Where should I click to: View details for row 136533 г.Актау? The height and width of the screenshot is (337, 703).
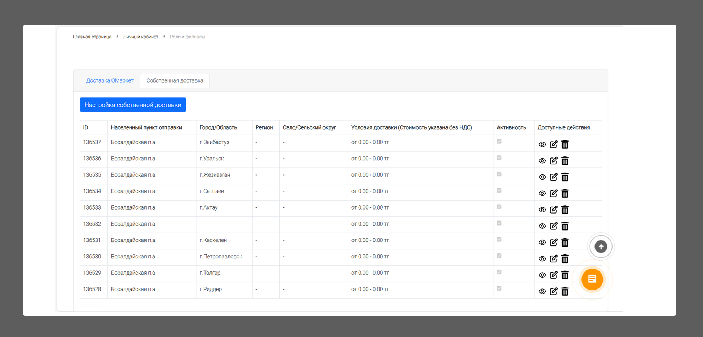click(542, 210)
